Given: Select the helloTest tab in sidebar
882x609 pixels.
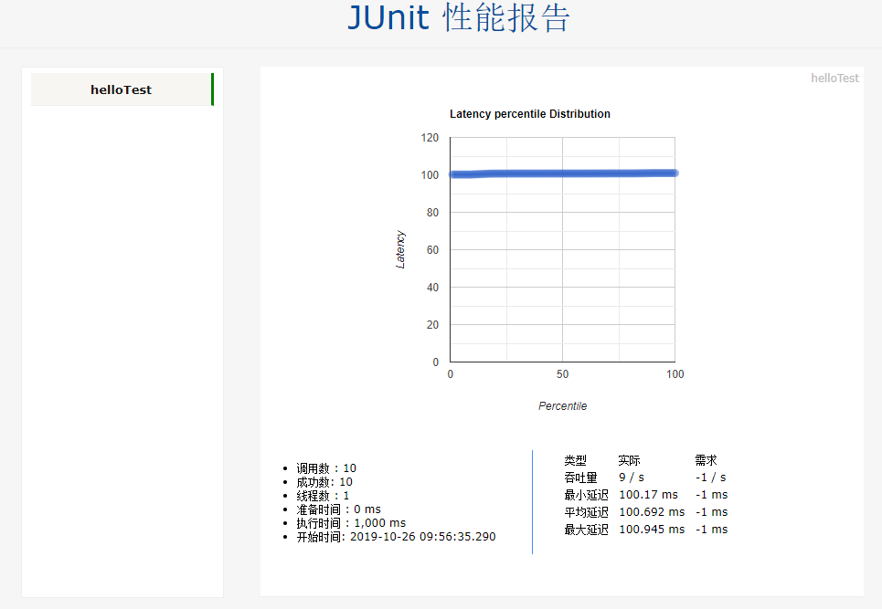Looking at the screenshot, I should tap(122, 89).
